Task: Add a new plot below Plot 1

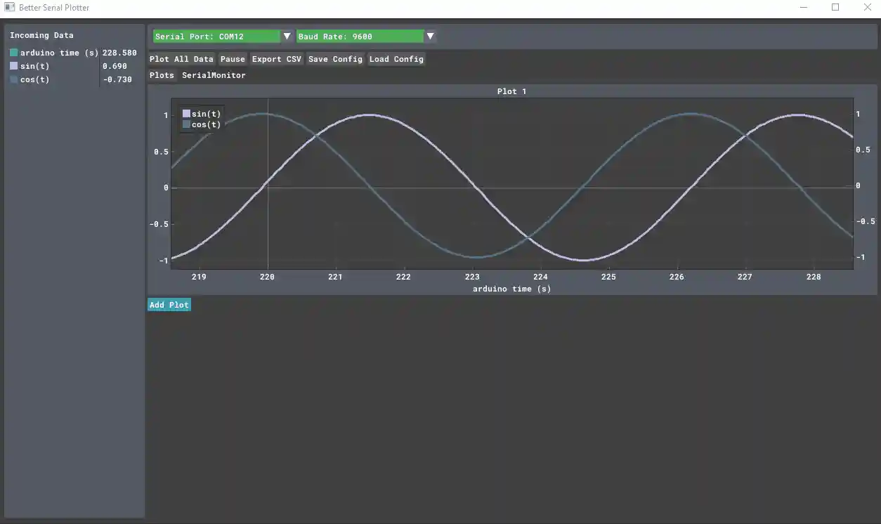Action: [169, 304]
